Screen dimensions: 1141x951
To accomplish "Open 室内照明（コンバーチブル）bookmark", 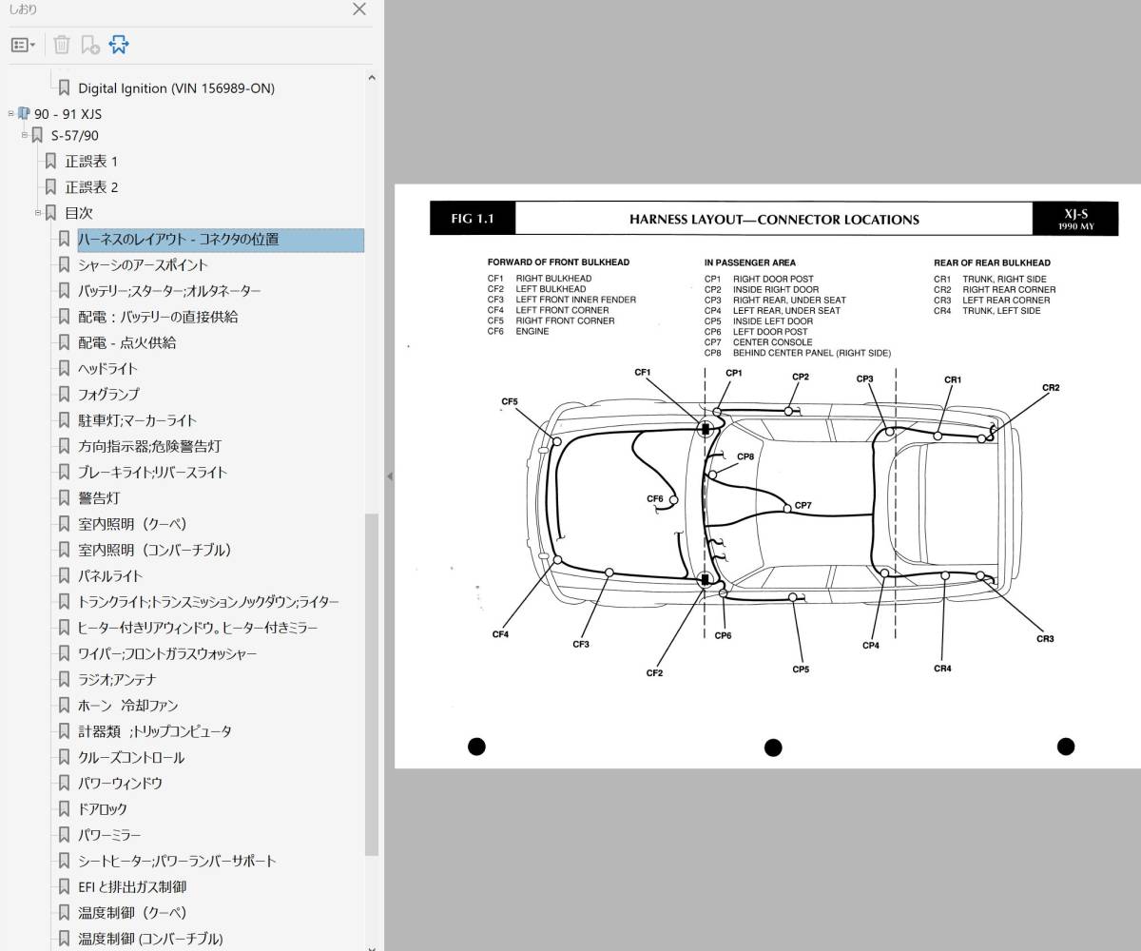I will pyautogui.click(x=155, y=550).
